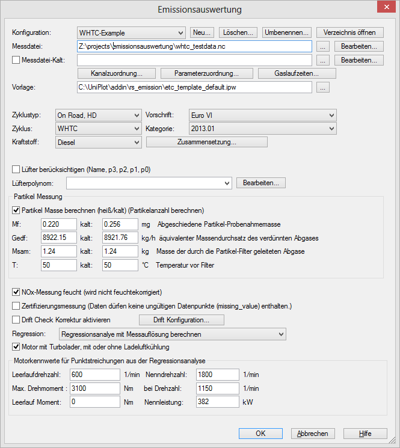Open the Konfiguration dropdown WHTC-Example

(131, 32)
